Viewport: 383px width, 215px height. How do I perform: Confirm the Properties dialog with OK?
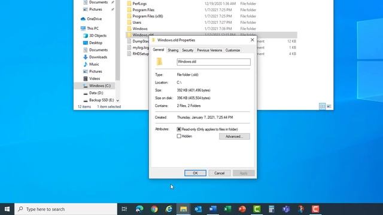click(x=195, y=173)
